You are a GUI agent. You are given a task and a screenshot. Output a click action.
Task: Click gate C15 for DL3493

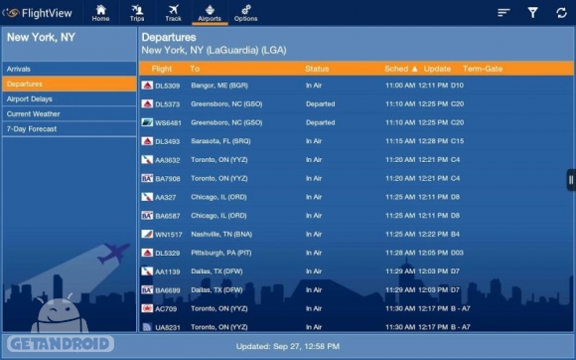pyautogui.click(x=457, y=141)
